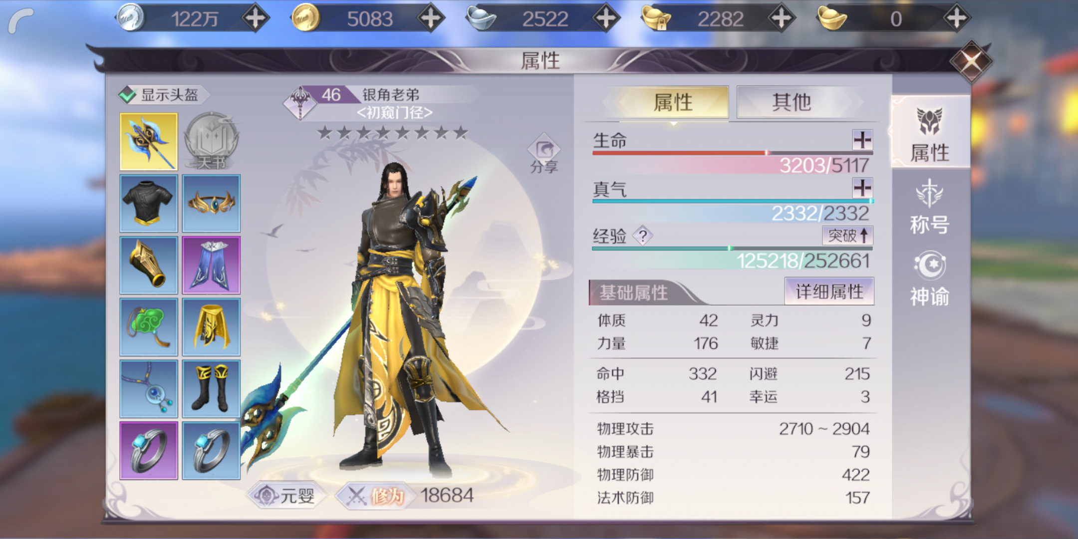Image resolution: width=1078 pixels, height=539 pixels.
Task: Click the 突破 breakthrough button
Action: 848,236
